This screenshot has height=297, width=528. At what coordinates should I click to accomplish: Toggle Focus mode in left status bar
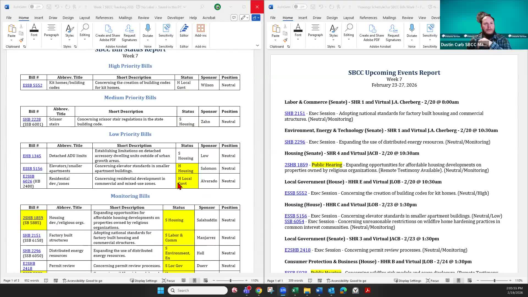pos(168,280)
